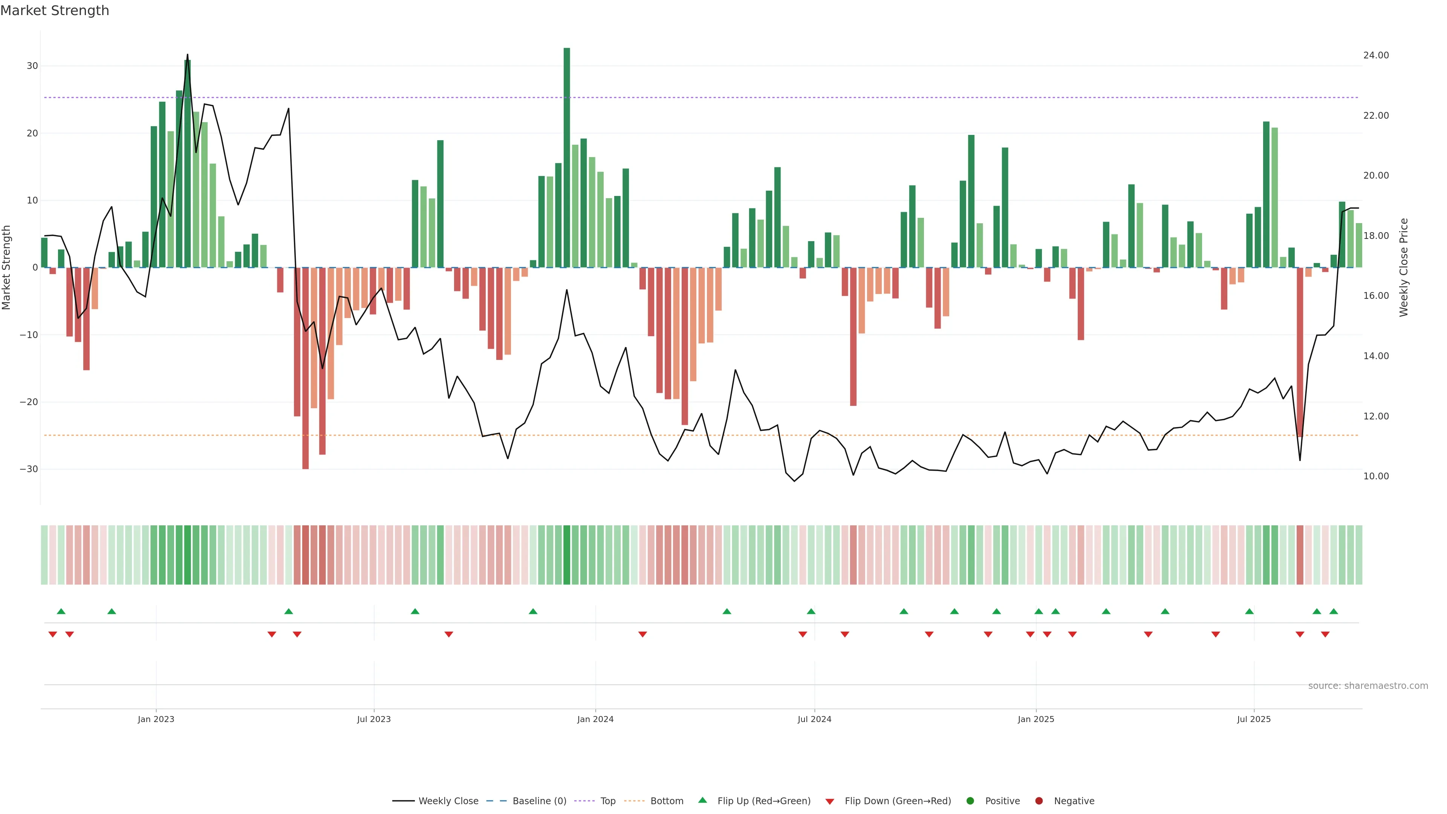Select the rightmost red flip-down triangle marker

(1325, 634)
